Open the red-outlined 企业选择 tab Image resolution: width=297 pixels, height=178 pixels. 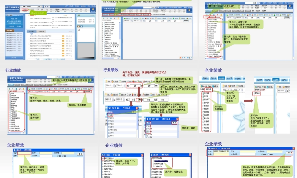pos(208,89)
